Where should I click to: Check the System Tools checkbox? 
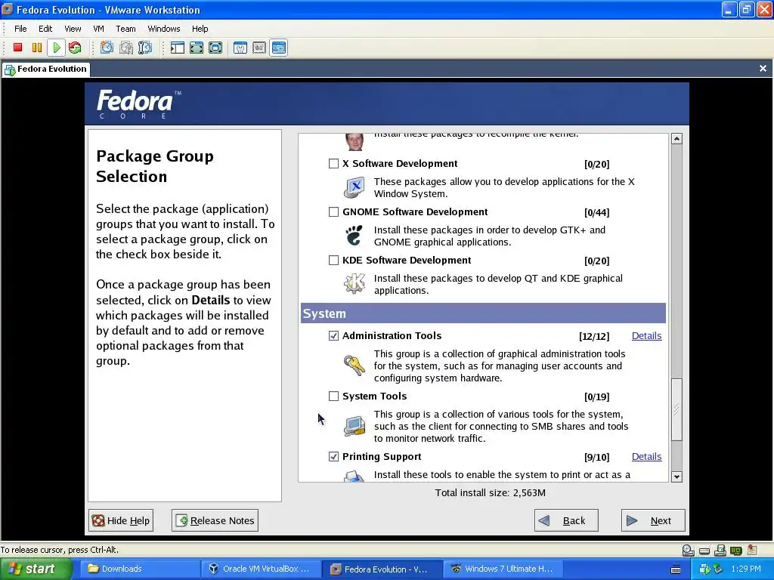coord(333,396)
